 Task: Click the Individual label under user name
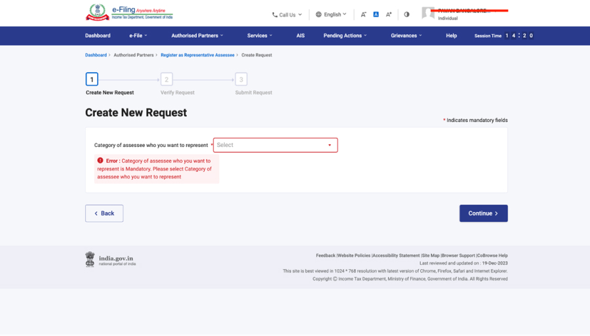[448, 18]
